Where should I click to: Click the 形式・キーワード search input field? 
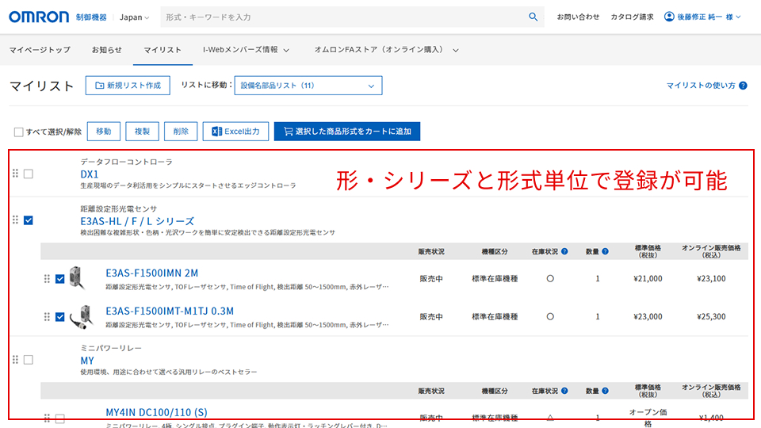(x=341, y=17)
